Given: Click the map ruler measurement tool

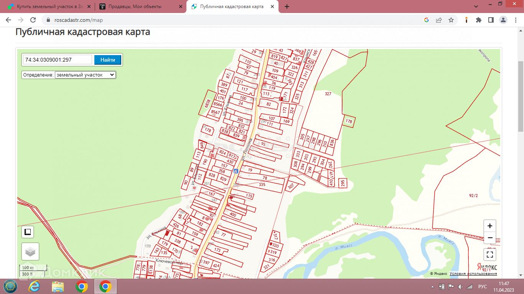Looking at the screenshot, I should (27, 232).
